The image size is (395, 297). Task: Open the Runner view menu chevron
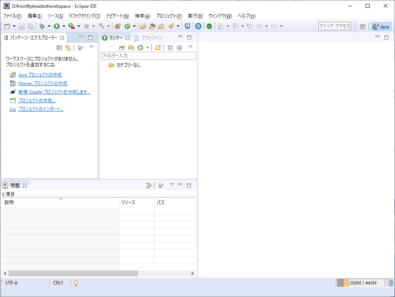(x=190, y=47)
